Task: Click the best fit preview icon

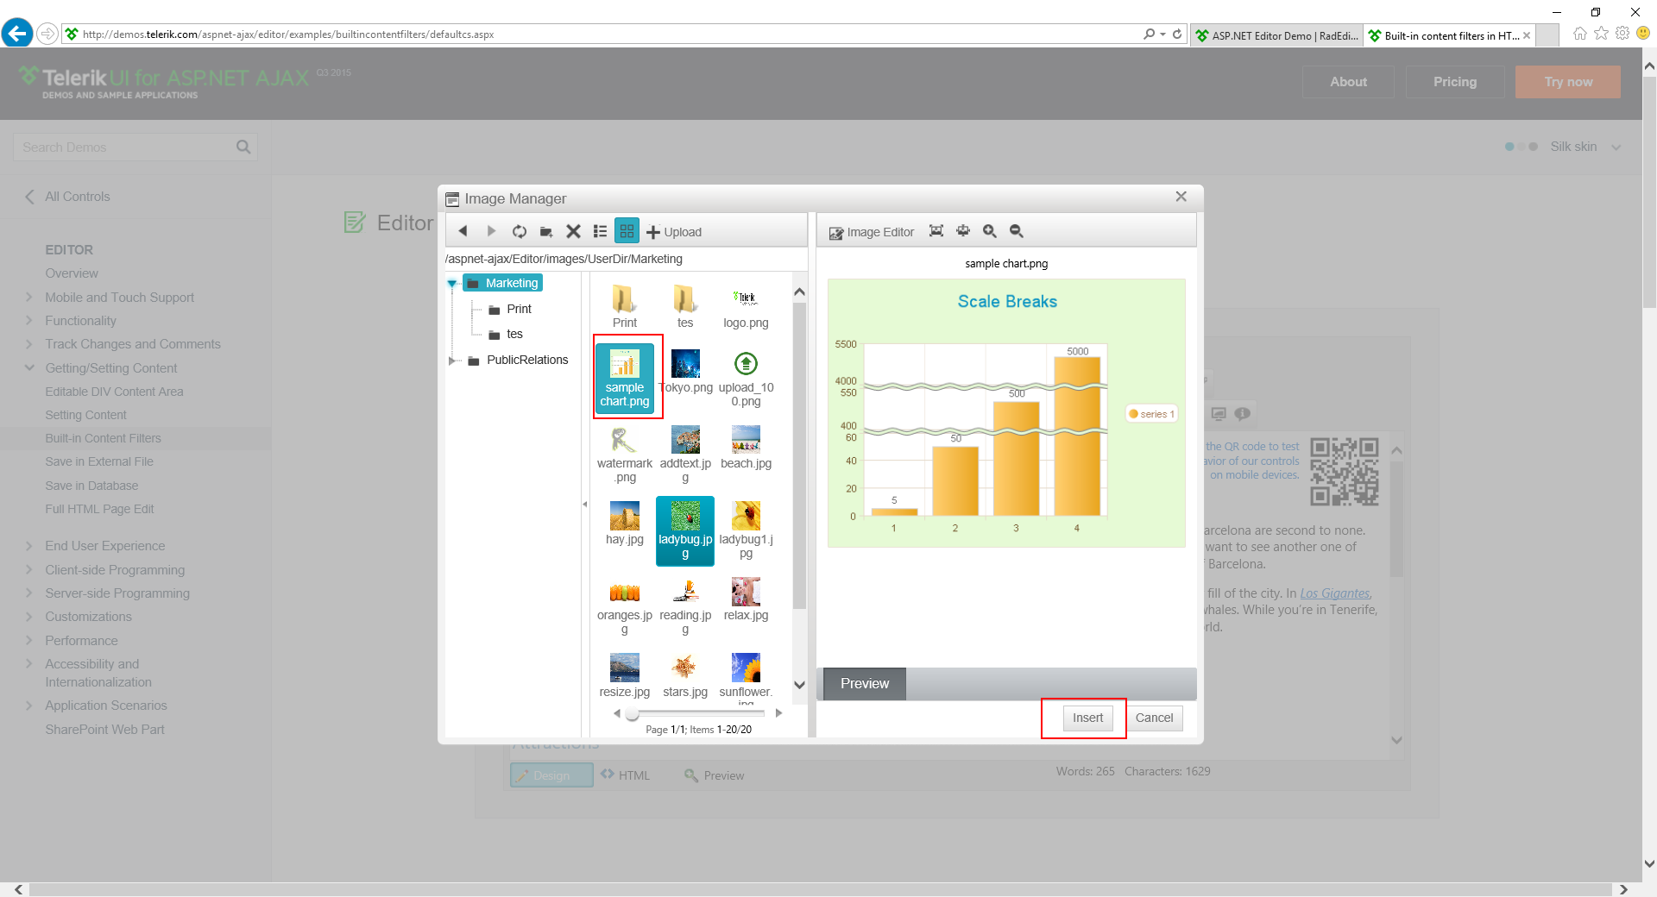Action: [936, 231]
